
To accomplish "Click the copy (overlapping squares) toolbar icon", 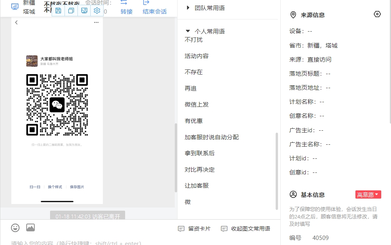I will [71, 11].
